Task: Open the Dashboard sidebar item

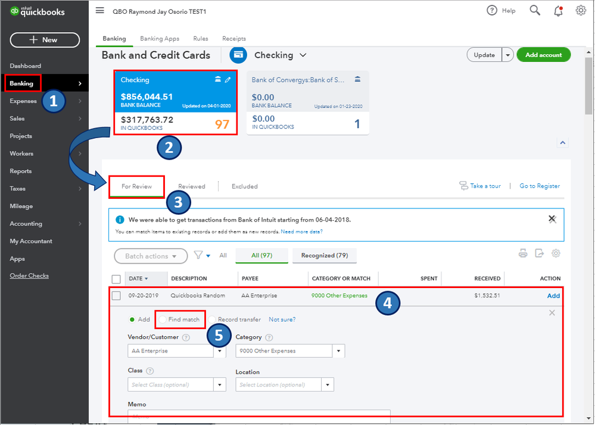Action: 26,66
